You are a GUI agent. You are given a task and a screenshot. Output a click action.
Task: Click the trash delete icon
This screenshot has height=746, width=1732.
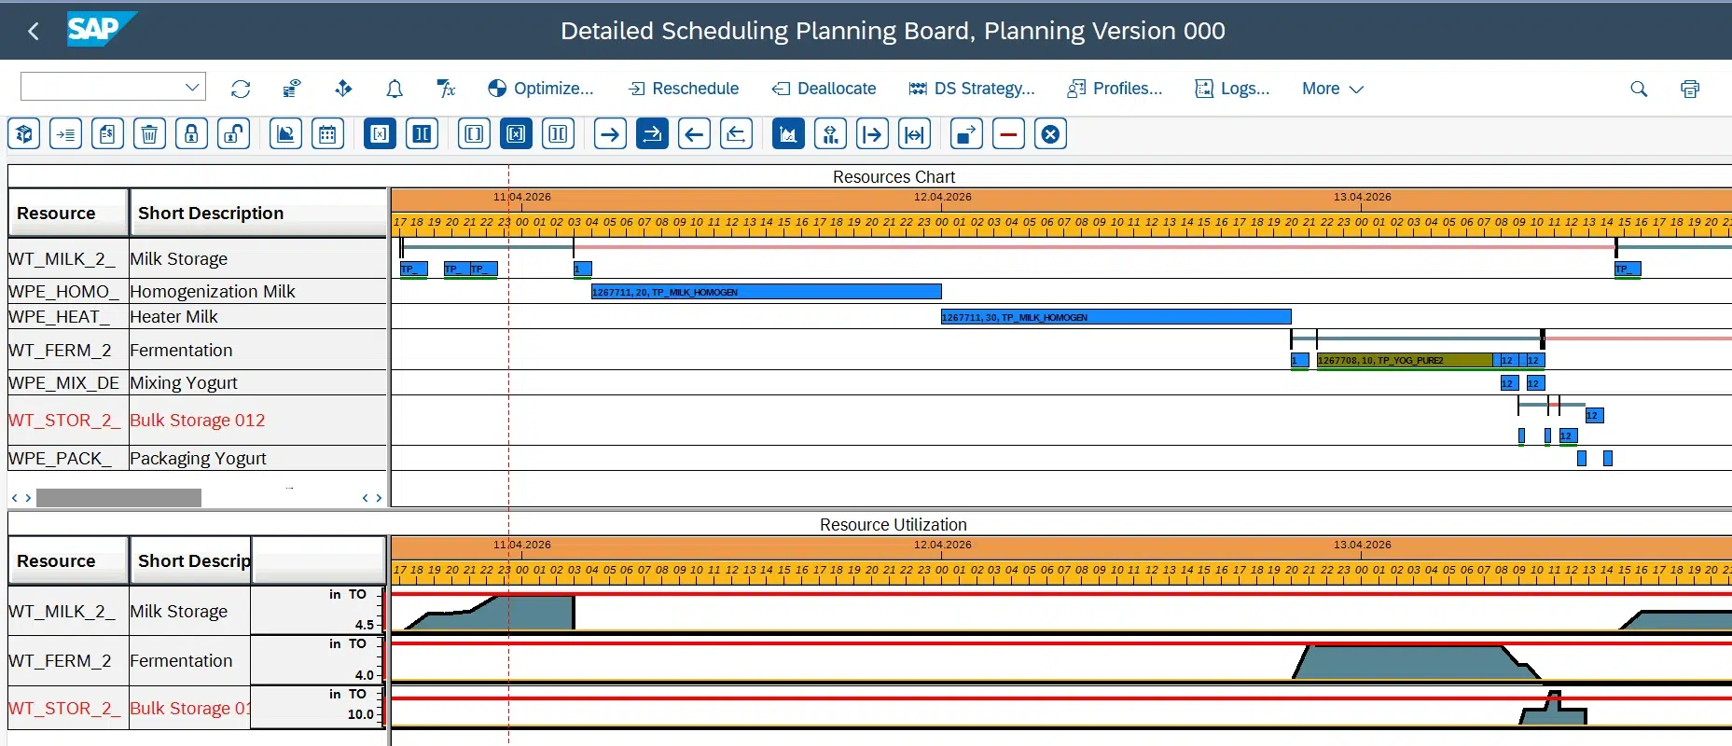(149, 134)
